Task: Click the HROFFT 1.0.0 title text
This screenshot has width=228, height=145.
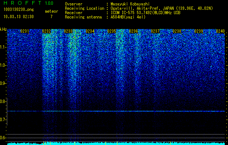Action: coord(29,3)
